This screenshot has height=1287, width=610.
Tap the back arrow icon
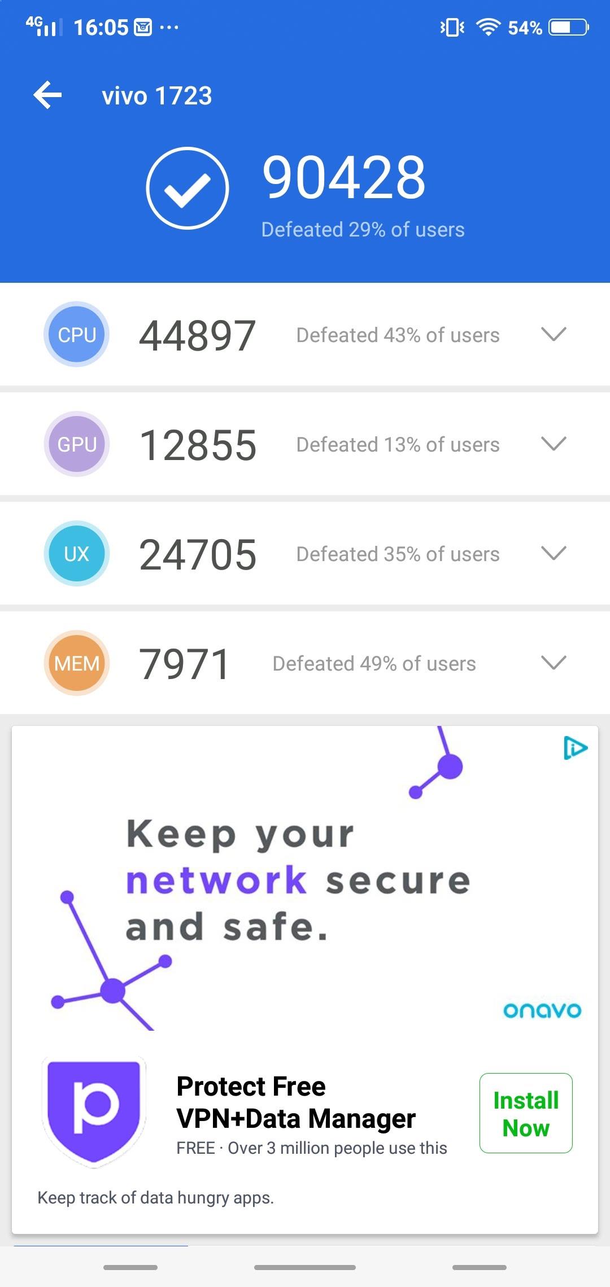tap(47, 95)
